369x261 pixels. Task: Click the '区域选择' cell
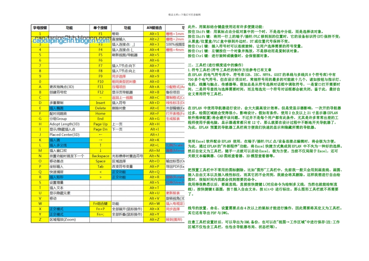127,161
